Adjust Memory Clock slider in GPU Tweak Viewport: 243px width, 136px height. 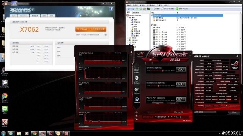coord(160,86)
